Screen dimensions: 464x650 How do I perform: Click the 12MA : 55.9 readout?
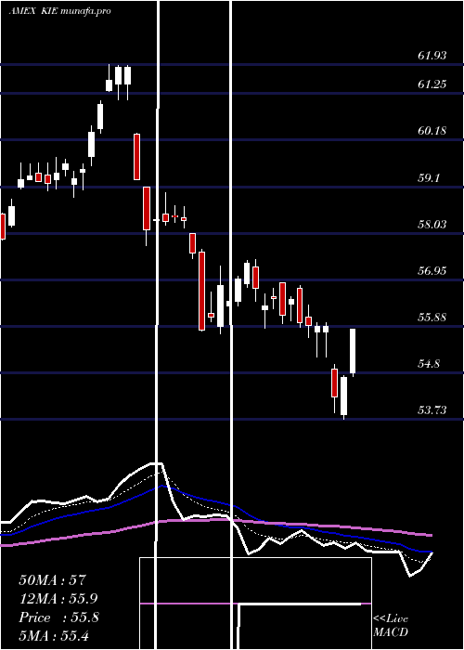click(x=58, y=599)
